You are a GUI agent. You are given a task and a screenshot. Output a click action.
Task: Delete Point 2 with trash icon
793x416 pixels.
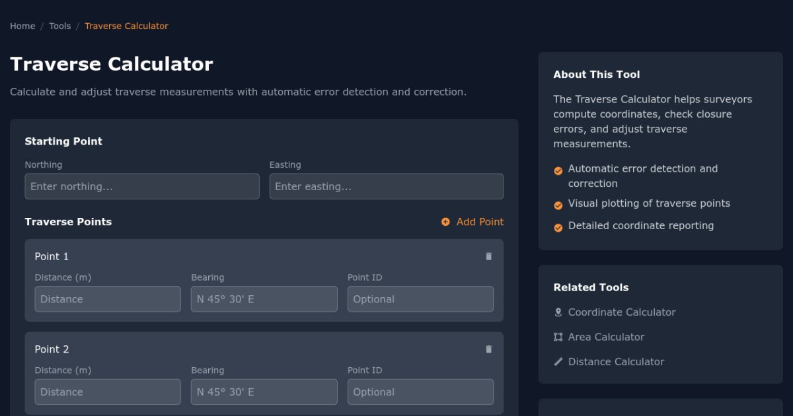coord(489,349)
